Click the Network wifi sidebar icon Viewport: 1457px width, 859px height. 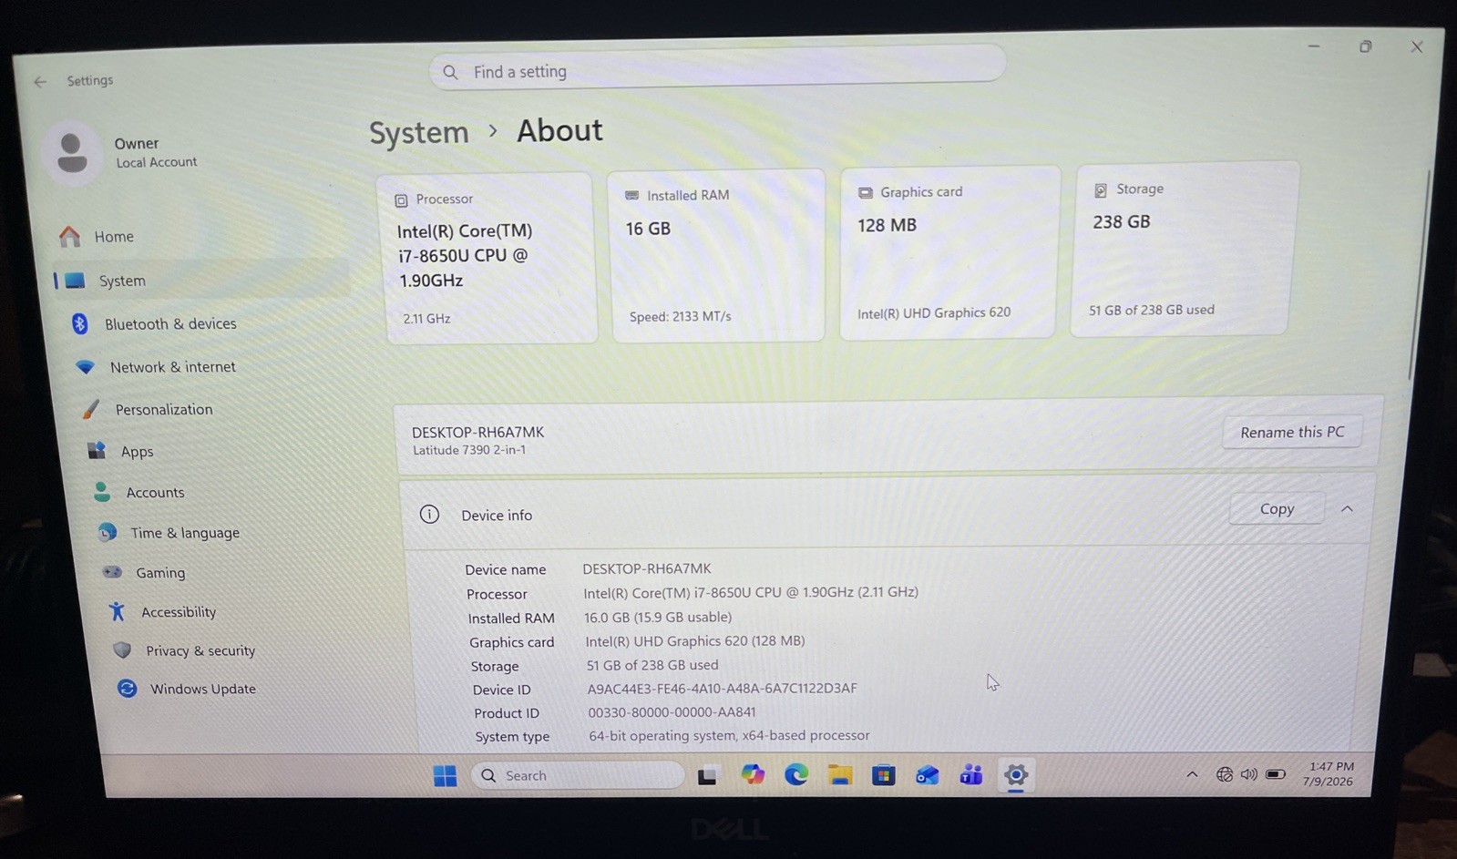[86, 366]
